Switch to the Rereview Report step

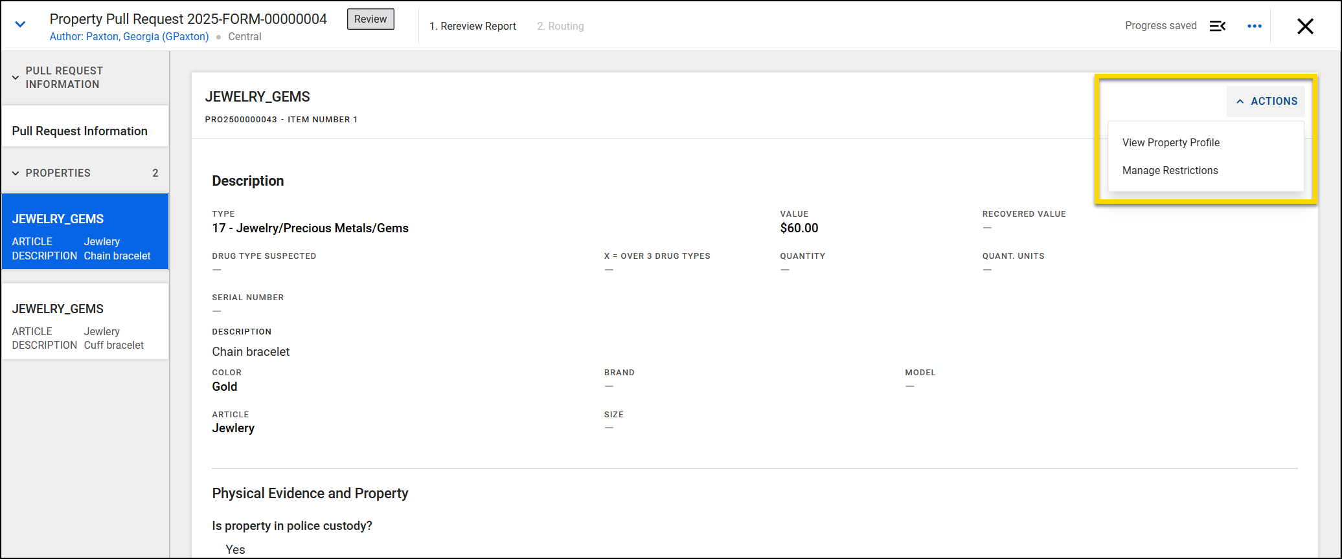tap(472, 26)
